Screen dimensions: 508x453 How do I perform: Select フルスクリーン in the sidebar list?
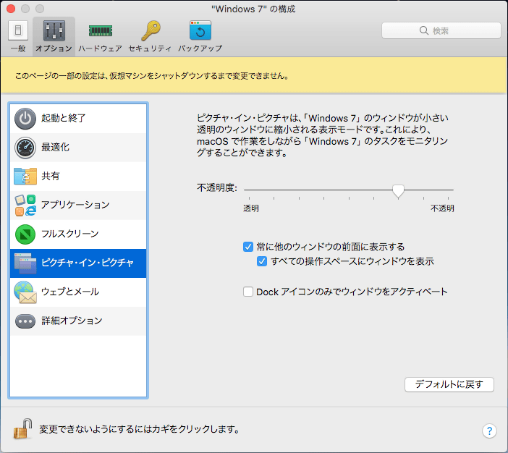tap(78, 234)
